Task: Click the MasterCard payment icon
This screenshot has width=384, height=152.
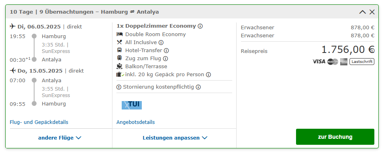Action: (x=333, y=62)
